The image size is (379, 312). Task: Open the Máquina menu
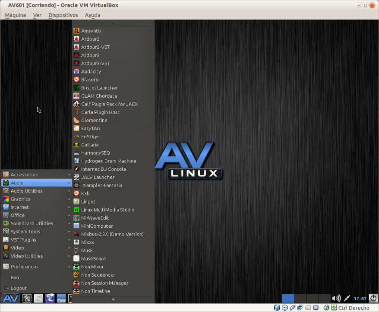pyautogui.click(x=15, y=15)
